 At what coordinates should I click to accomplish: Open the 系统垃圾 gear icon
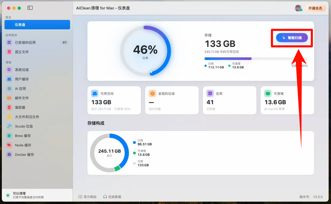coord(9,70)
